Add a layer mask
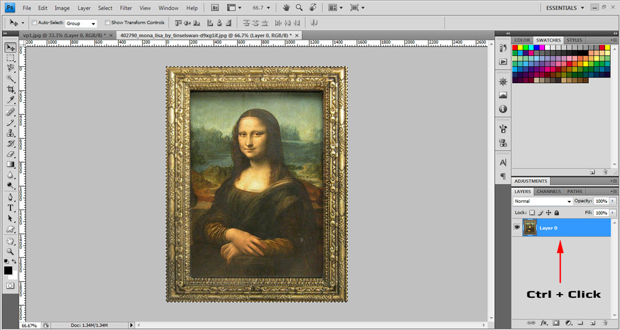Image resolution: width=620 pixels, height=330 pixels. (556, 323)
